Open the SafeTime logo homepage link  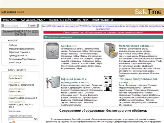[x=148, y=12]
